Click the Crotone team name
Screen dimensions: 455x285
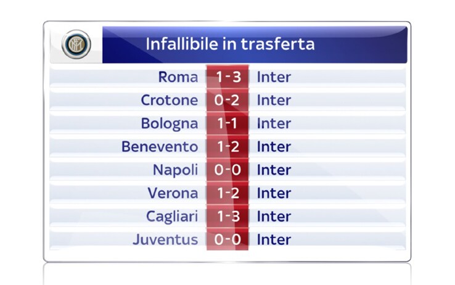tap(170, 101)
